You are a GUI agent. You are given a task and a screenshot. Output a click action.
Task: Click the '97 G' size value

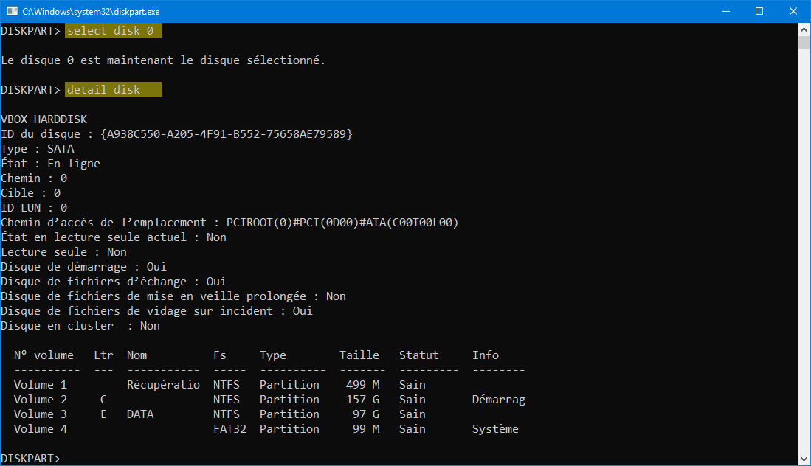coord(366,414)
